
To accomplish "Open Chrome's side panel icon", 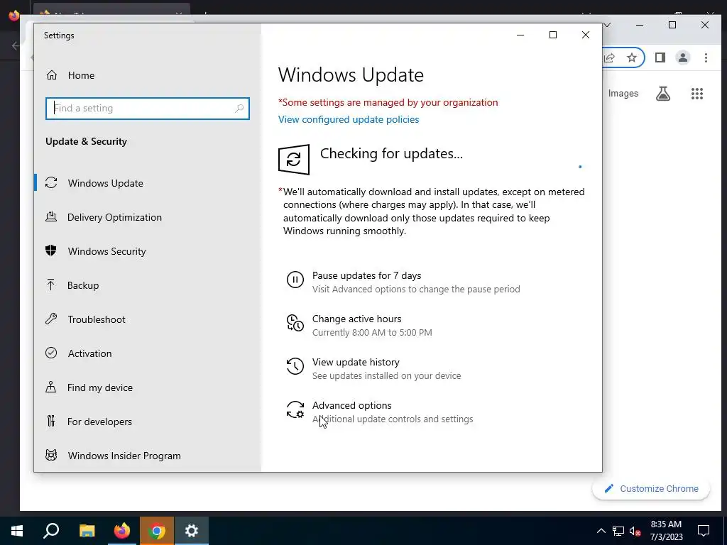I will tap(660, 57).
